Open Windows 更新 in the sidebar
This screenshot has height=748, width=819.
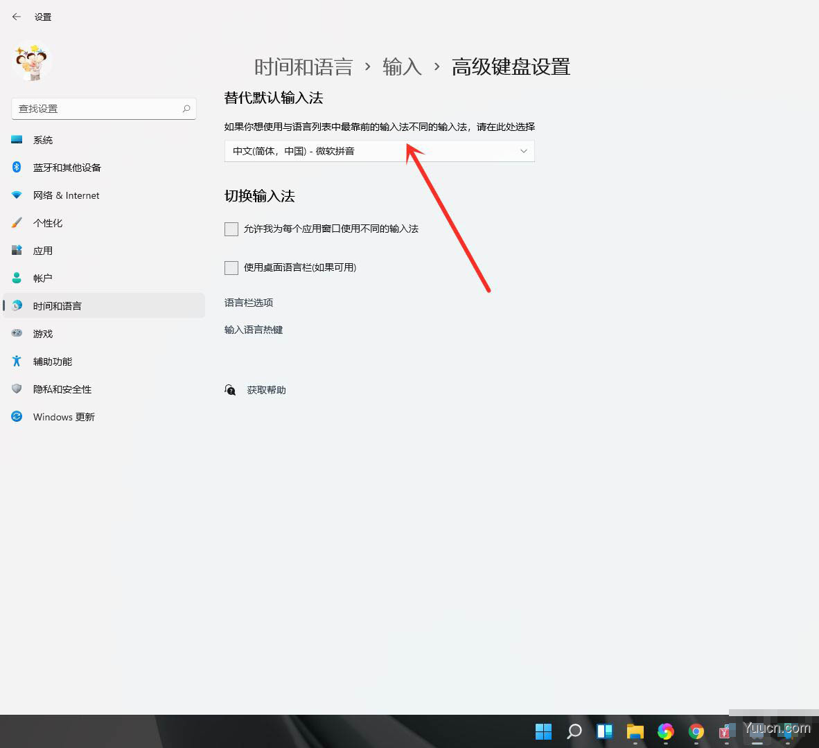tap(103, 416)
